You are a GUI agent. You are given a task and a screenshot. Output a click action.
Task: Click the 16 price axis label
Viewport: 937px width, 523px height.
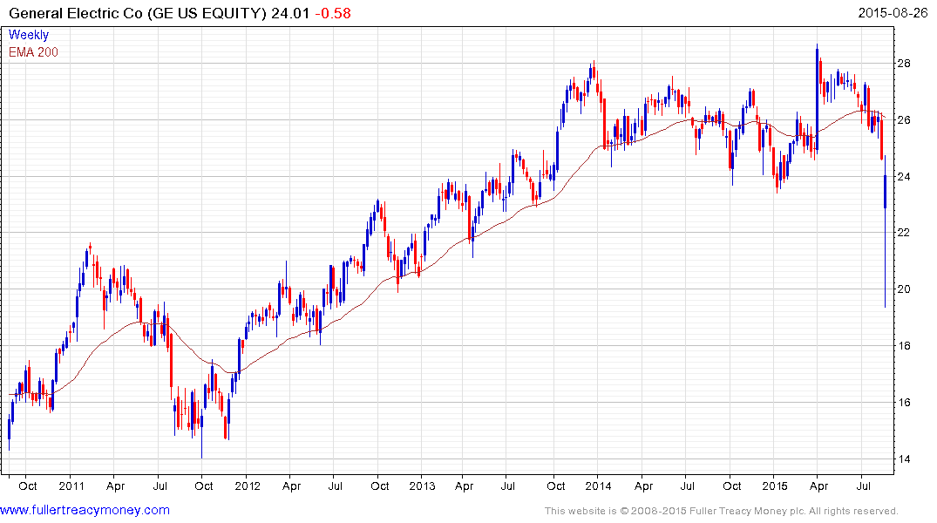click(x=904, y=402)
